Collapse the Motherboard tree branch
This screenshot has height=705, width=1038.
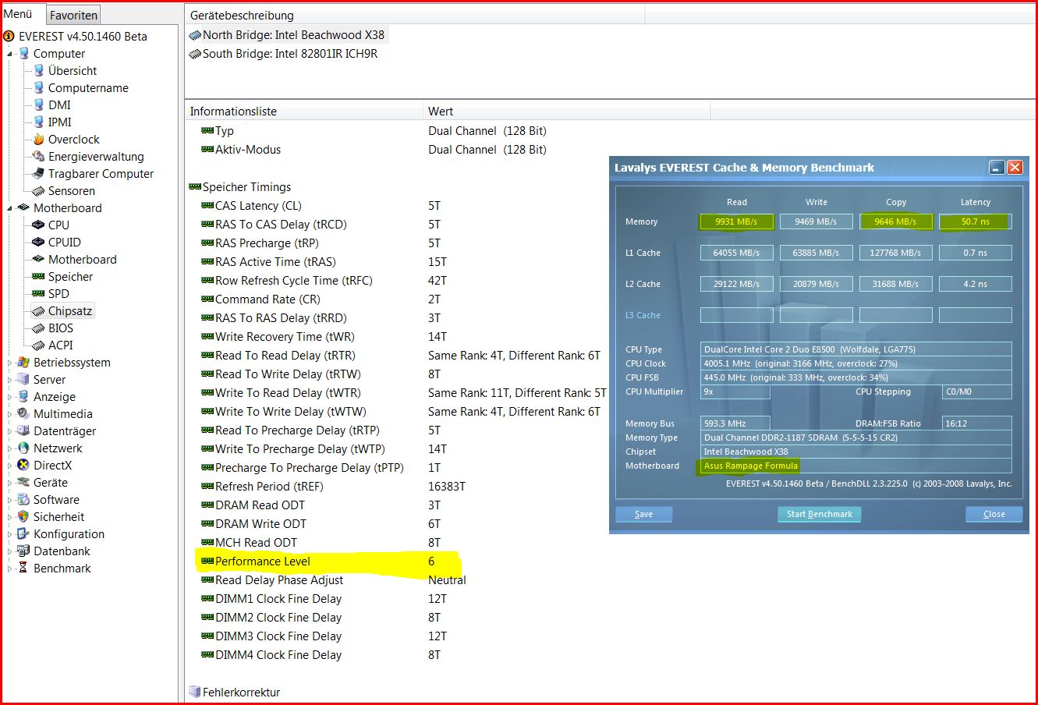[10, 208]
